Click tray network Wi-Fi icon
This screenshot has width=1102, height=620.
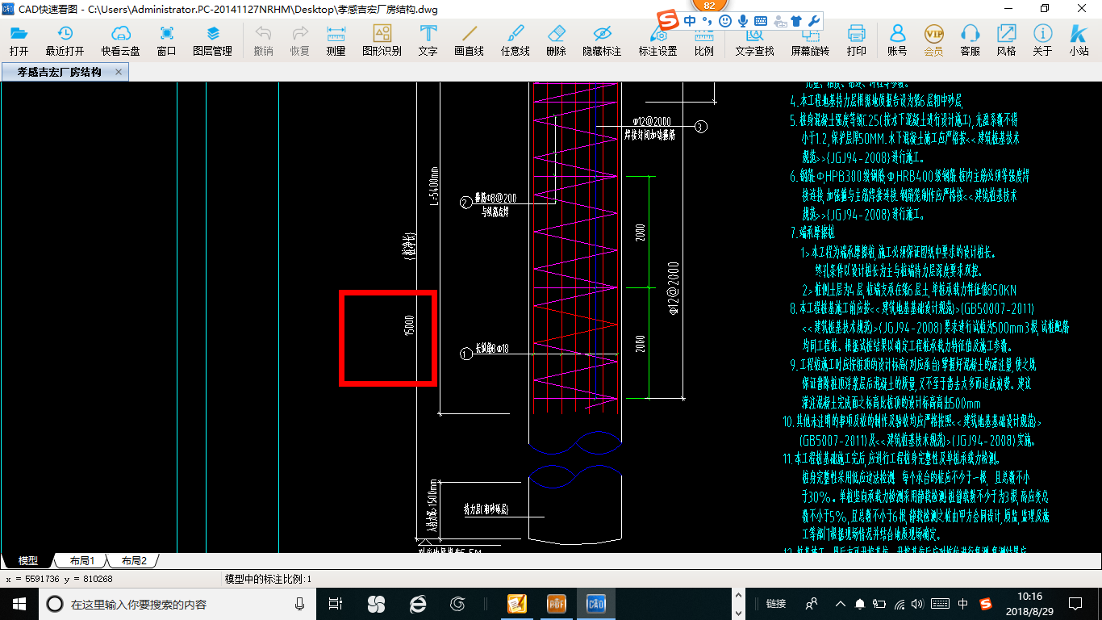900,603
